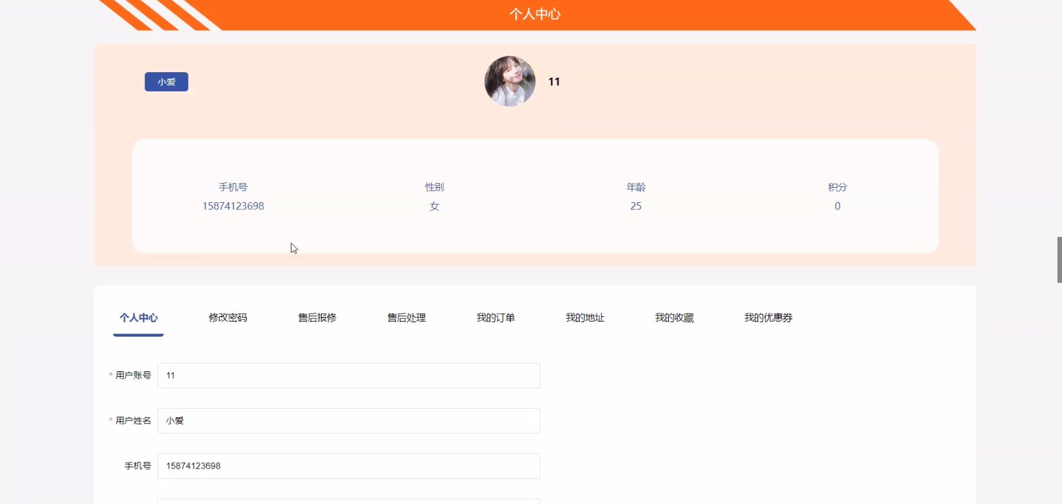This screenshot has height=504, width=1062.
Task: Click the account name 11 beside avatar
Action: (x=554, y=81)
